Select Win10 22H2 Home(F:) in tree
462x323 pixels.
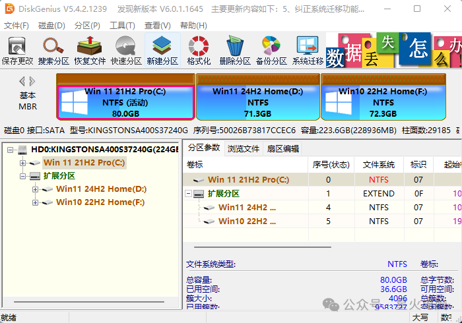coord(100,202)
